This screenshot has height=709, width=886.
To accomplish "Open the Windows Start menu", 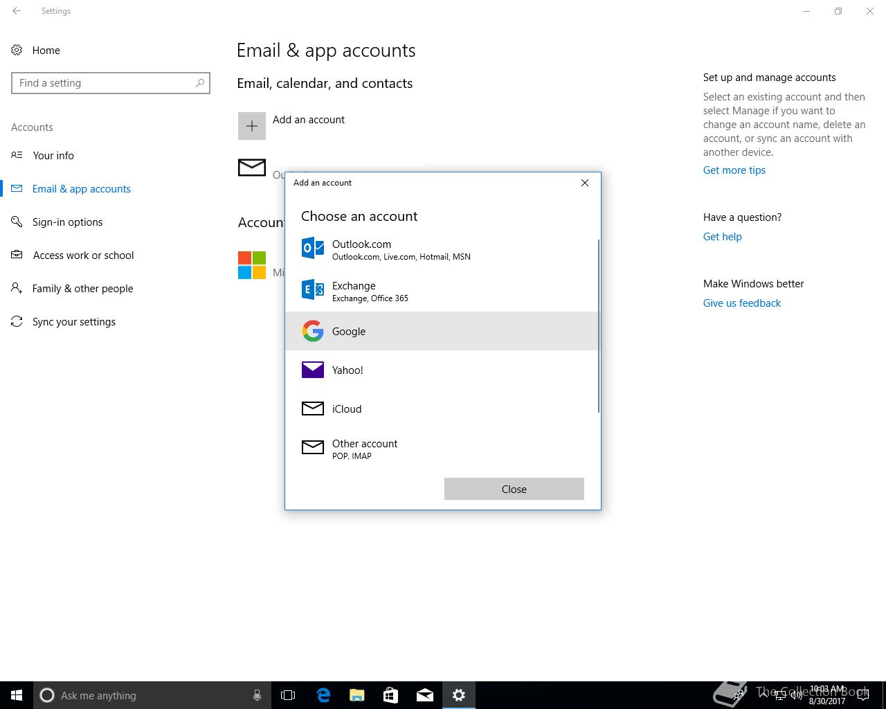I will [17, 695].
